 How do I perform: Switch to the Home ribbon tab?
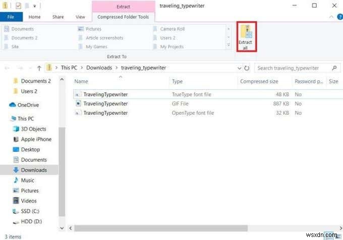(x=35, y=17)
